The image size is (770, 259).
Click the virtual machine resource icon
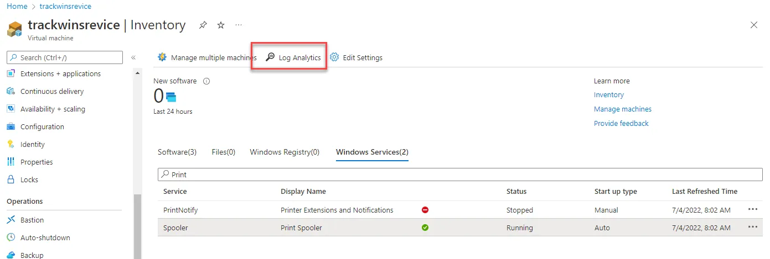pyautogui.click(x=15, y=29)
